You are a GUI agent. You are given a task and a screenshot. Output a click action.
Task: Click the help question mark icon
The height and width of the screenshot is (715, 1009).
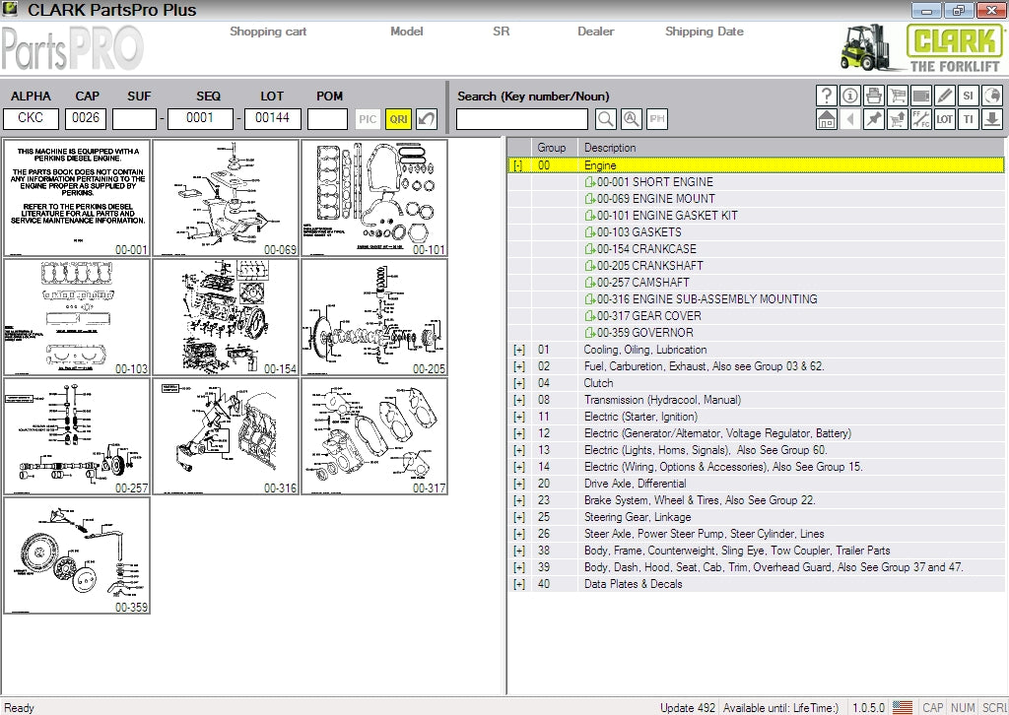[827, 96]
